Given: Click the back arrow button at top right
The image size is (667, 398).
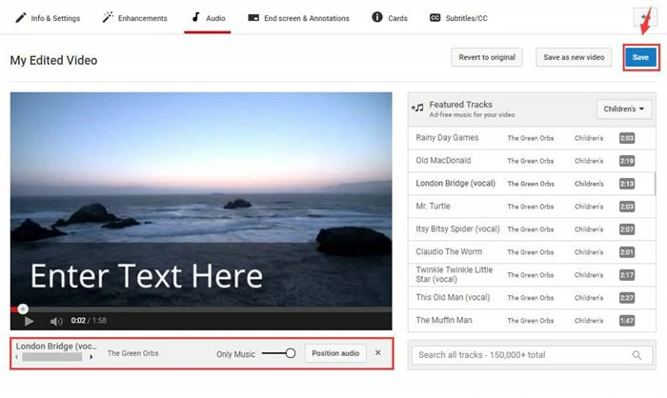Looking at the screenshot, I should coord(645,18).
